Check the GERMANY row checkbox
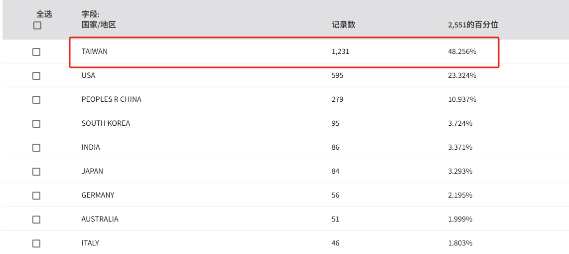 click(36, 196)
